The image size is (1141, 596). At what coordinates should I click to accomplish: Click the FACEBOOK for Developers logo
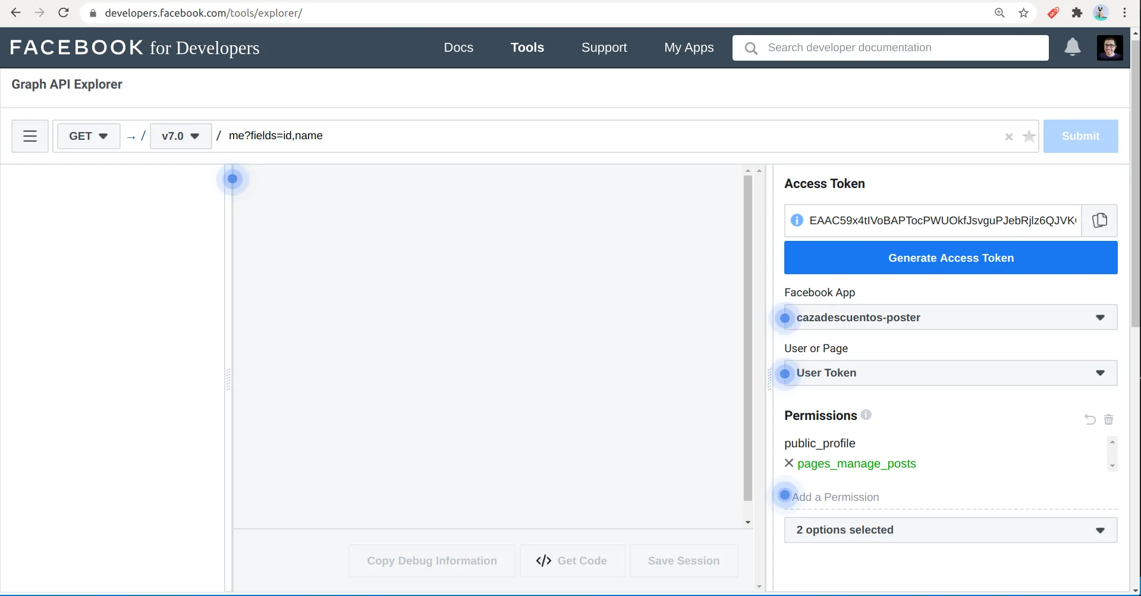click(134, 48)
